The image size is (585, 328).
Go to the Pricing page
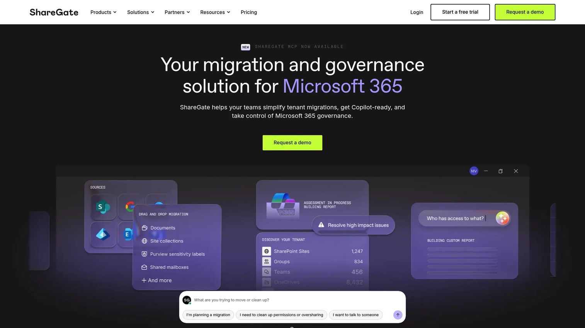click(x=249, y=12)
